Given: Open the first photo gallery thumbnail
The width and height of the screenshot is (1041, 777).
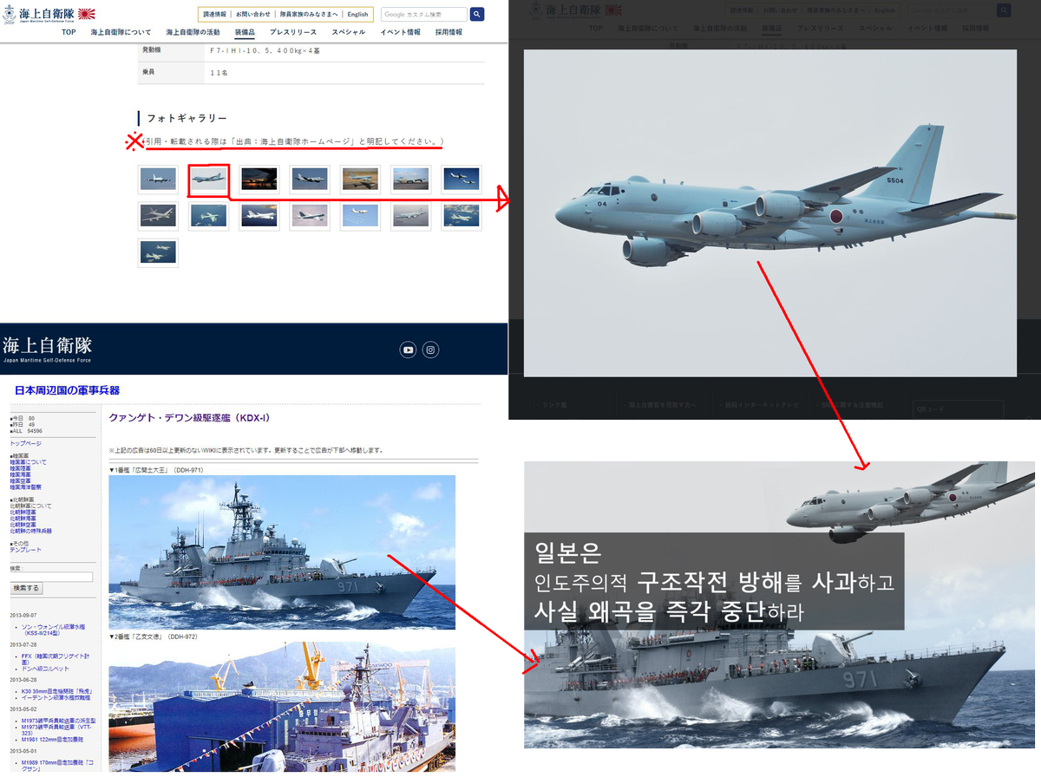Looking at the screenshot, I should click(158, 180).
